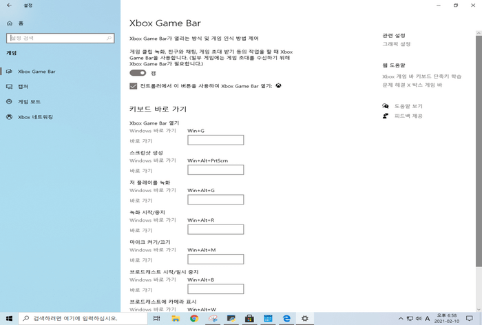The width and height of the screenshot is (482, 325).
Task: Show hidden system tray icons
Action: pos(401,319)
